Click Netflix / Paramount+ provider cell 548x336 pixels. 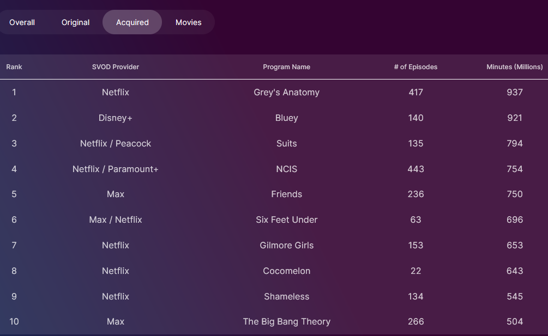(x=116, y=169)
